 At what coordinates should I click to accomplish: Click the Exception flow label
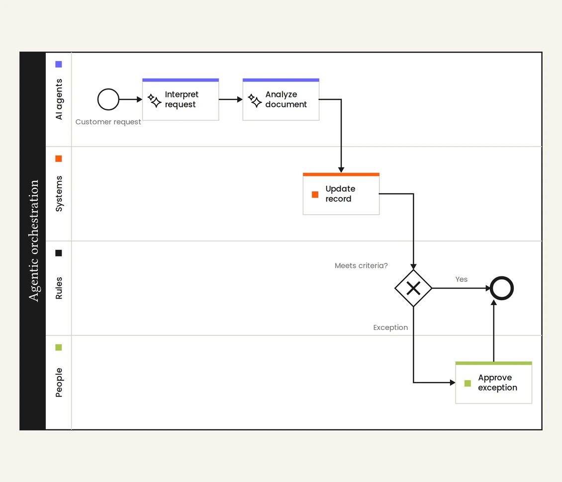pos(390,327)
